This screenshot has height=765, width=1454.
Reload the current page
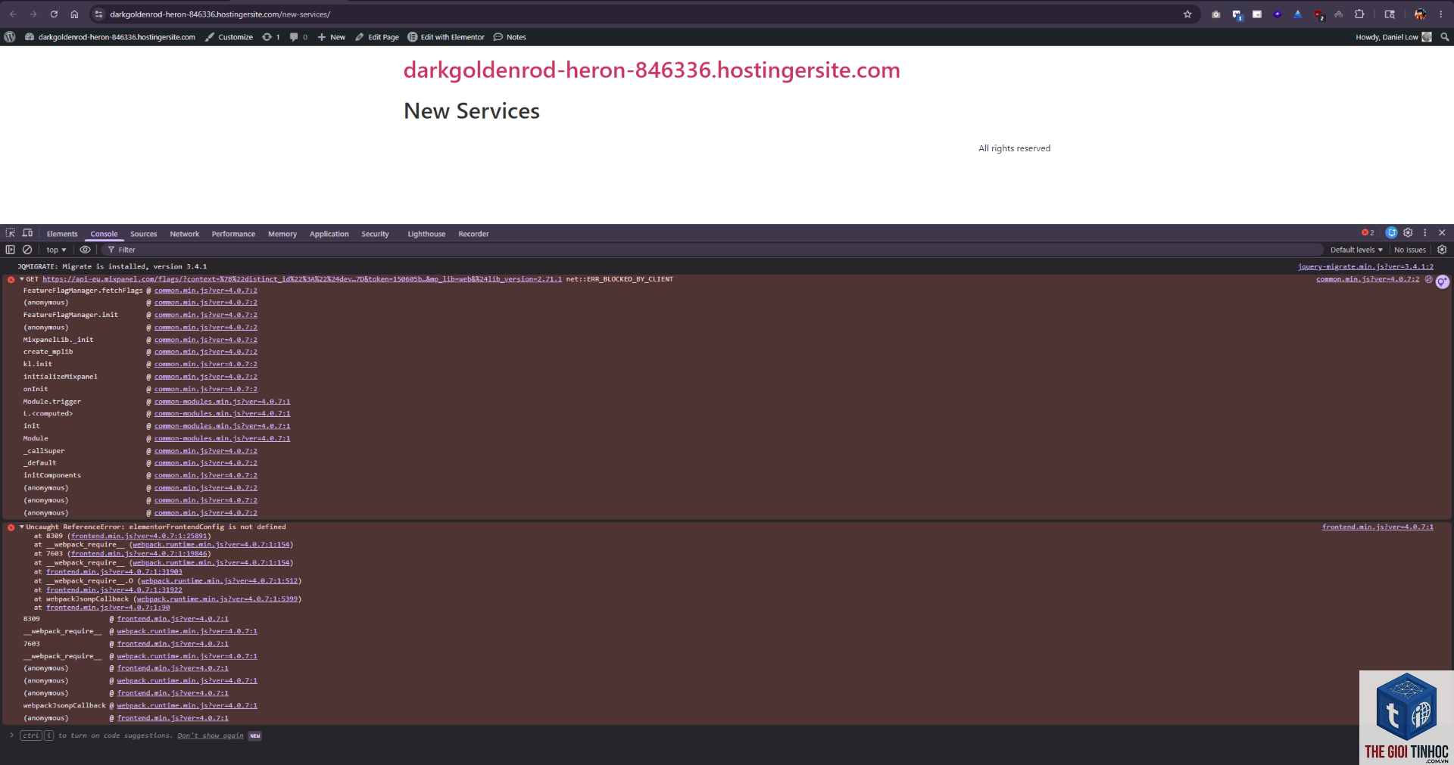pyautogui.click(x=54, y=14)
